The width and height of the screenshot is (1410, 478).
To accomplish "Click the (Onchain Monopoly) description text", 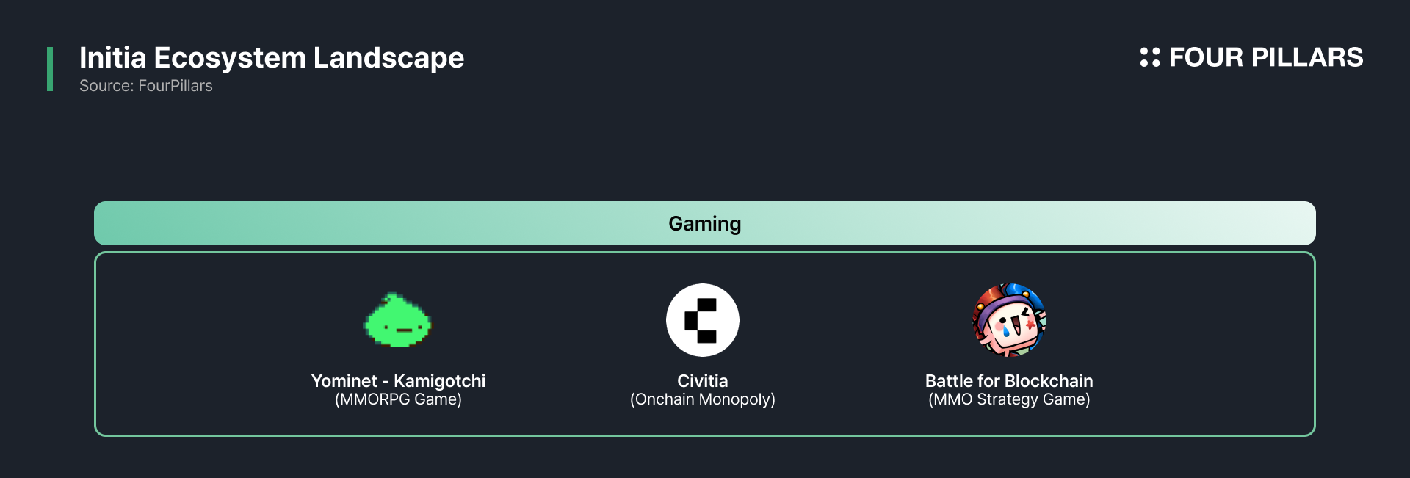I will point(703,399).
